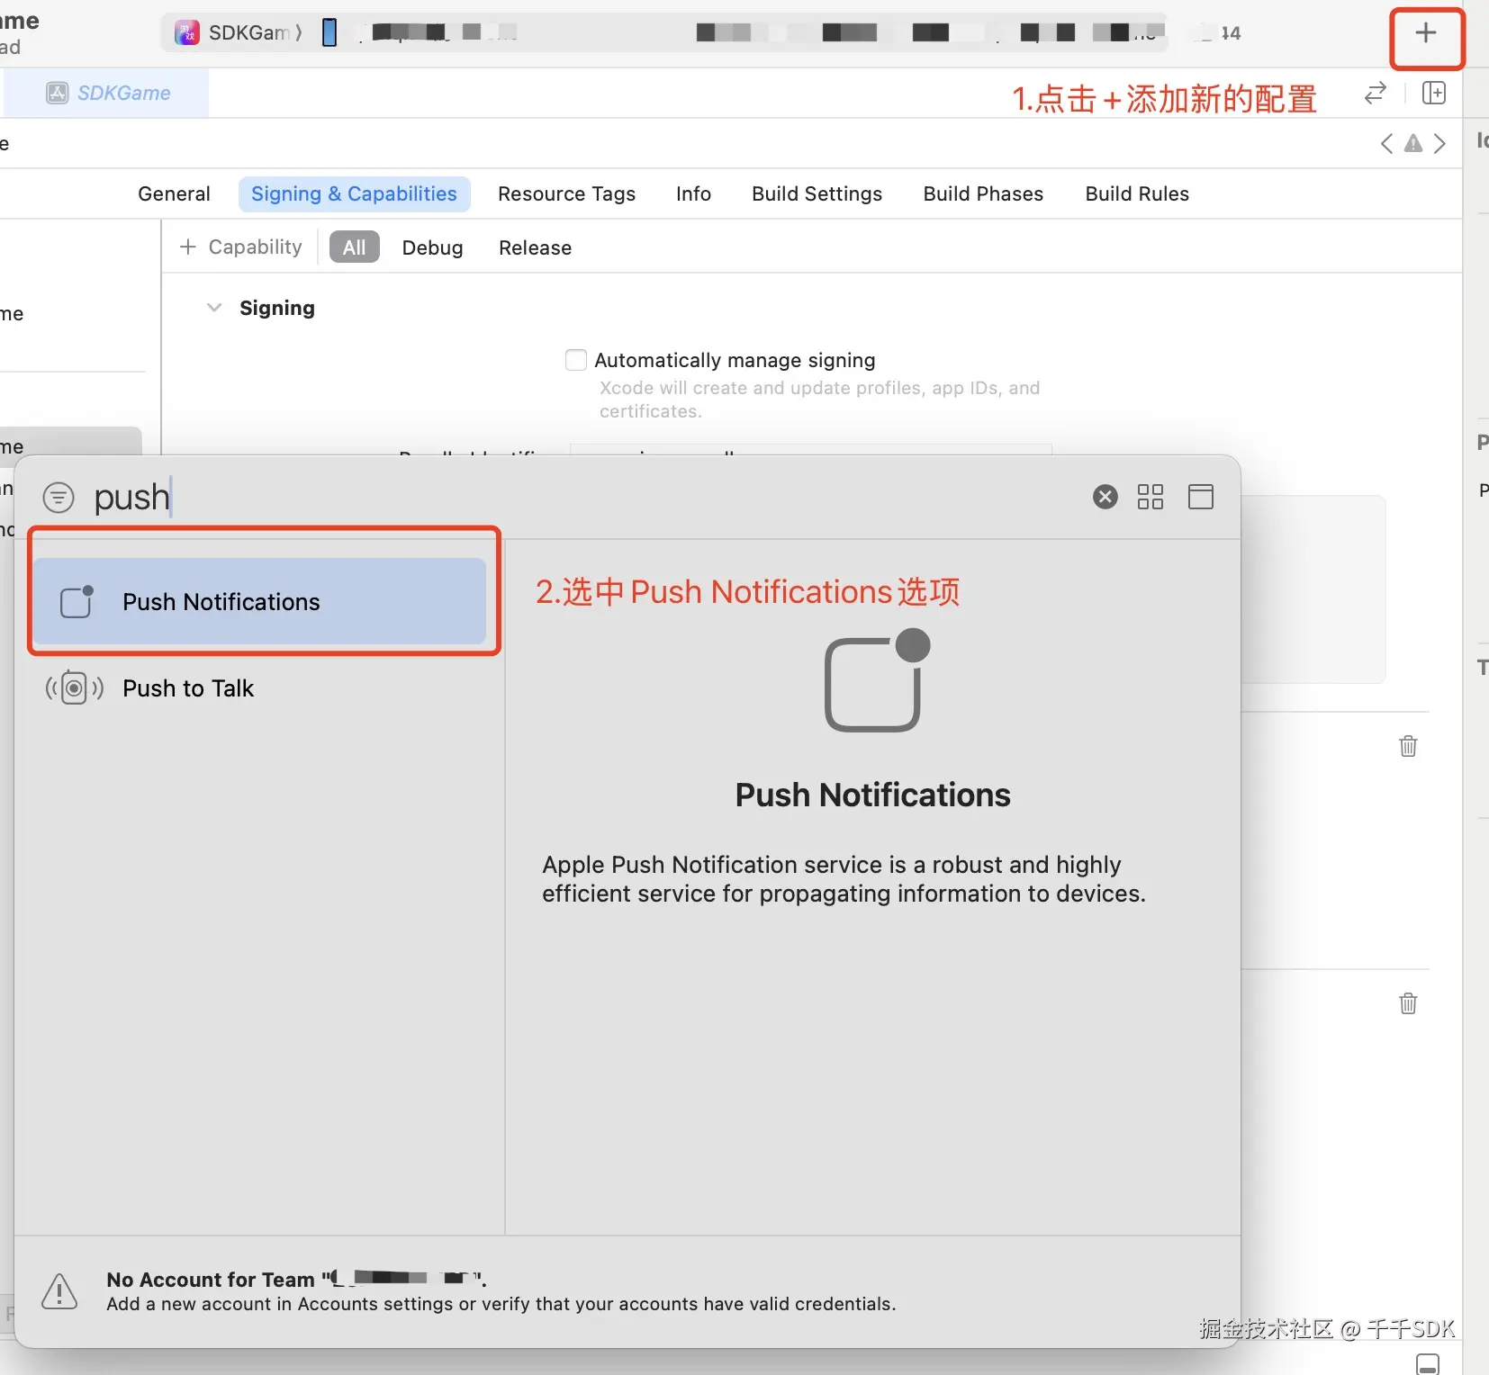Click the SDKGame app icon in path bar
1489x1375 pixels.
click(x=187, y=33)
